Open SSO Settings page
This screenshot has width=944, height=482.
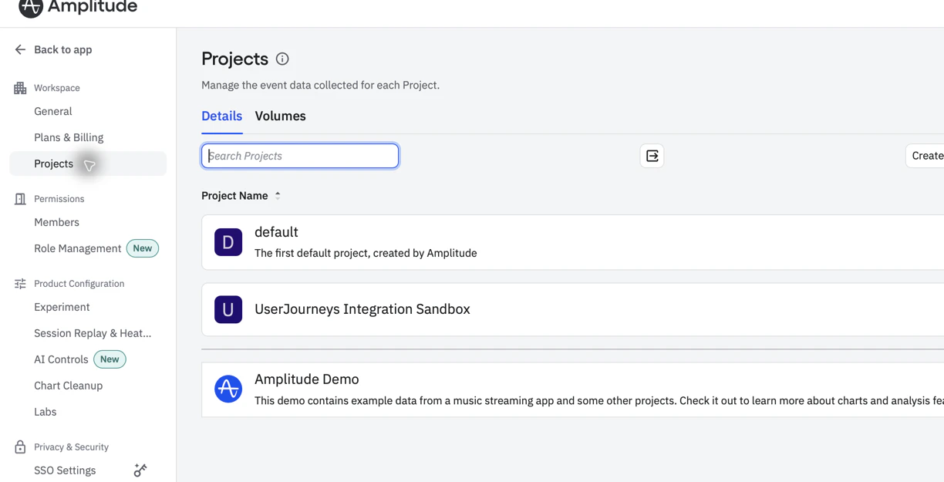click(x=65, y=470)
